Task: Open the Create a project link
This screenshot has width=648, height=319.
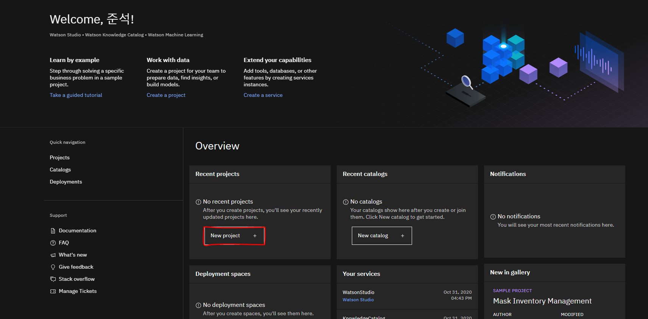Action: pyautogui.click(x=166, y=95)
